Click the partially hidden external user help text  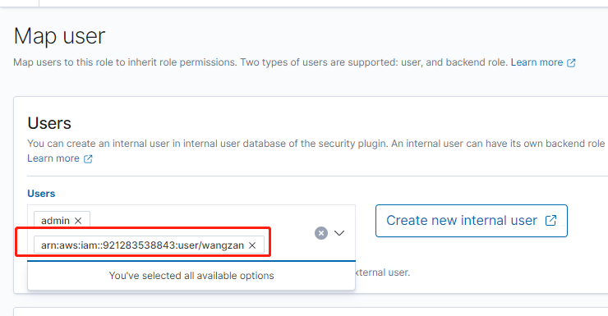382,272
